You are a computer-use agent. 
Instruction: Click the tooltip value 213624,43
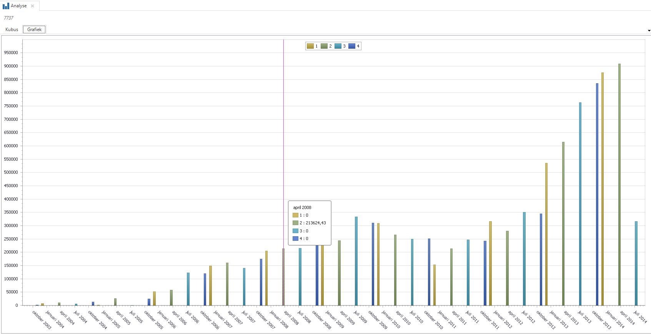click(x=316, y=223)
